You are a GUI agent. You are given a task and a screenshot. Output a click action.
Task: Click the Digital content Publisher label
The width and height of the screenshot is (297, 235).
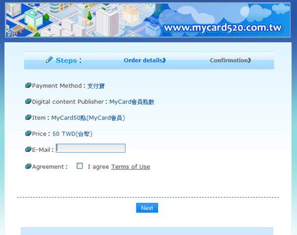pyautogui.click(x=68, y=102)
